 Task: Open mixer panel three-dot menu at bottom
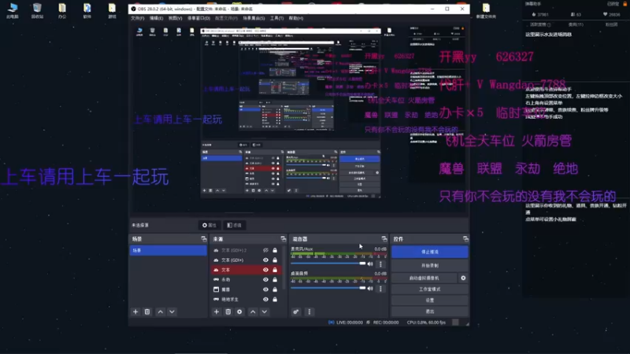[x=309, y=312]
